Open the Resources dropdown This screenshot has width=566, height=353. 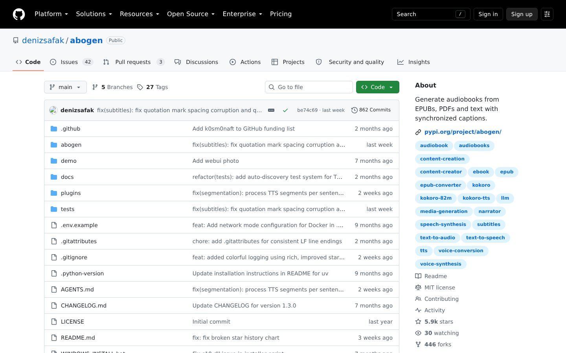click(140, 14)
